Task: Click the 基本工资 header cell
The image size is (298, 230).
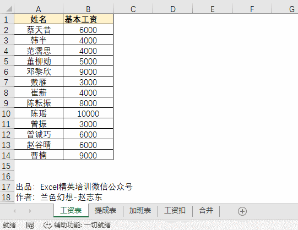Action: coord(88,19)
